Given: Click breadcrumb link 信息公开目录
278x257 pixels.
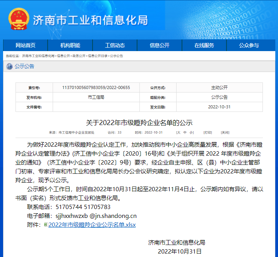Looking at the screenshot, I should (x=98, y=56).
